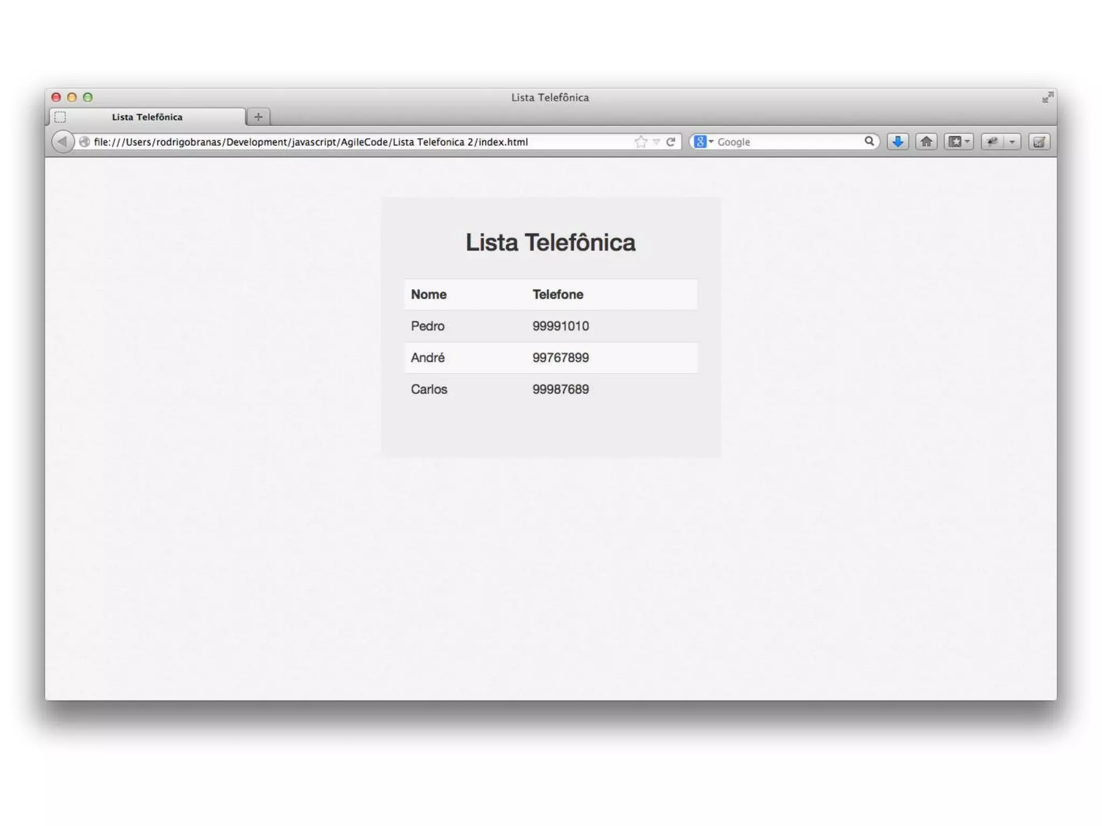
Task: Click the Firebug bug icon
Action: click(x=992, y=141)
